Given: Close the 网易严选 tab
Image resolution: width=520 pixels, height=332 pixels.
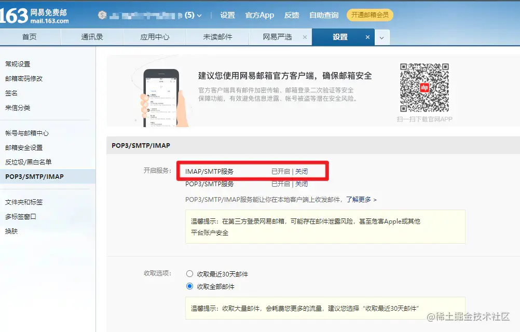Looking at the screenshot, I should (305, 37).
